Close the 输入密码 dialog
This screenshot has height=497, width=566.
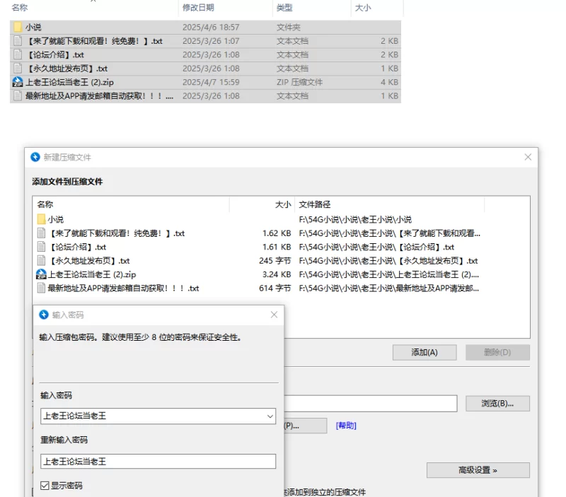point(274,315)
